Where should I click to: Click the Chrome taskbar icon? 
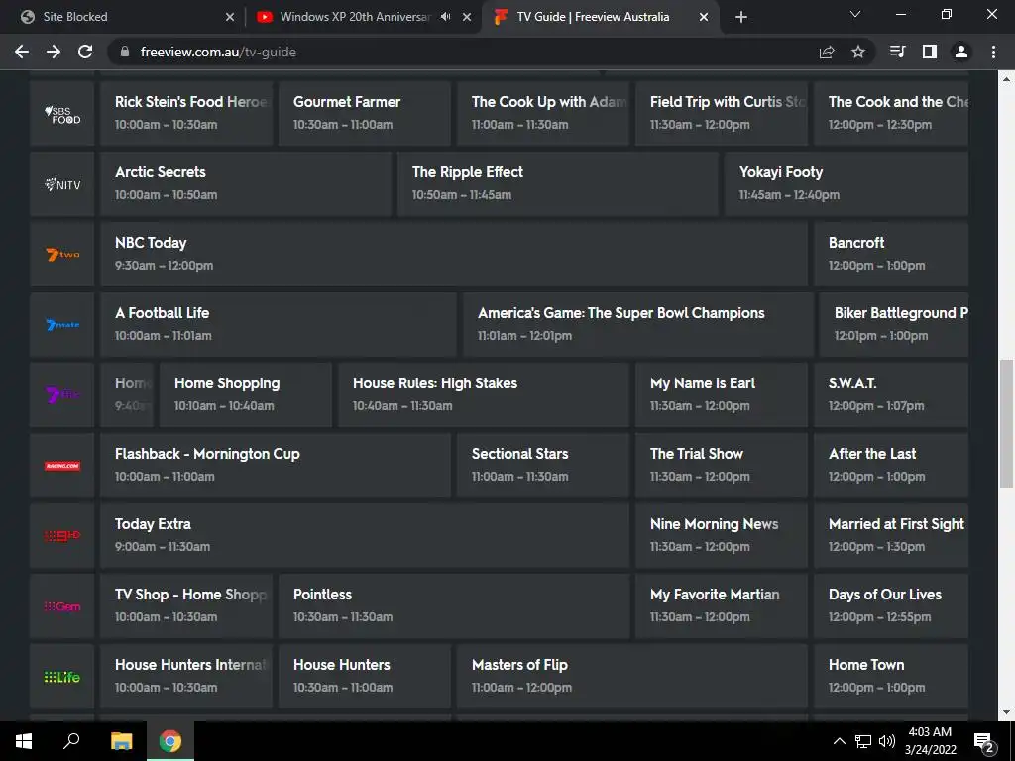pyautogui.click(x=170, y=741)
